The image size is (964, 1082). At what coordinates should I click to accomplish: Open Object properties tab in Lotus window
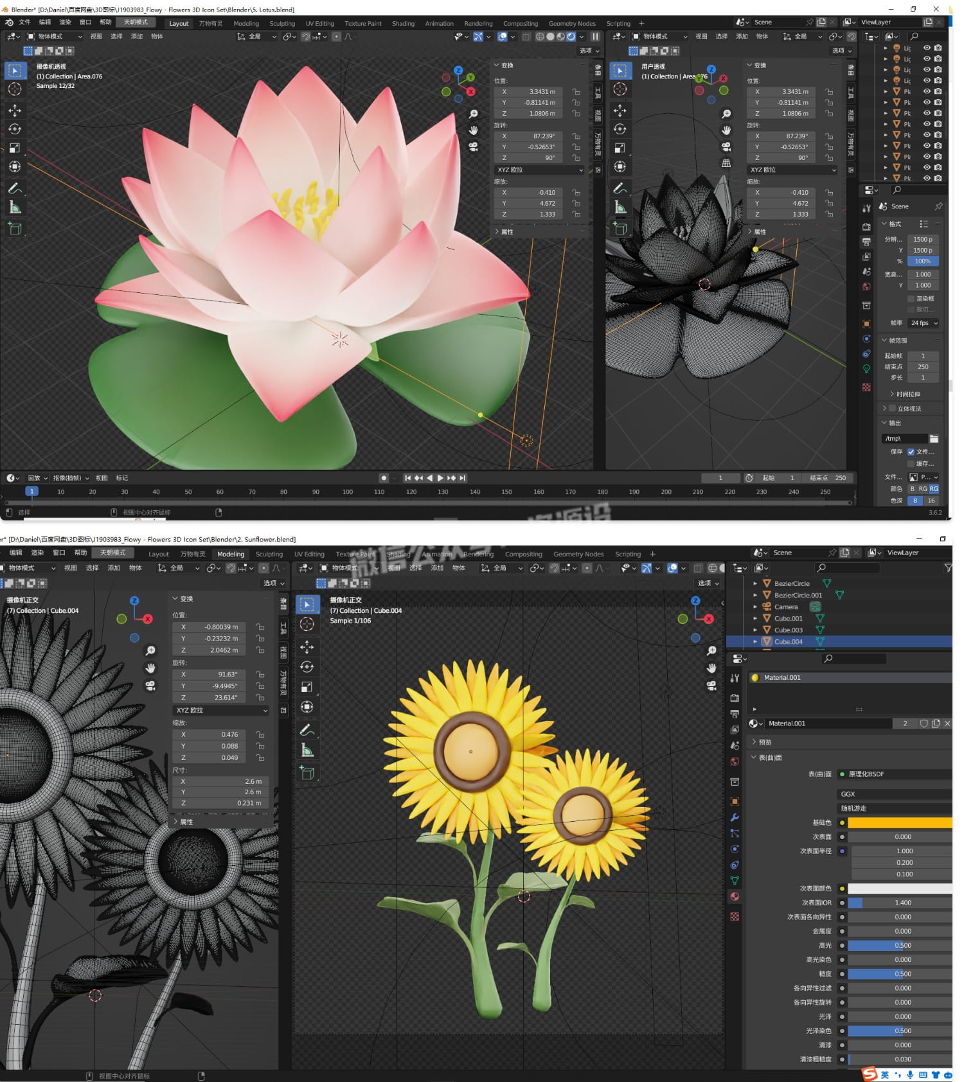(x=866, y=324)
